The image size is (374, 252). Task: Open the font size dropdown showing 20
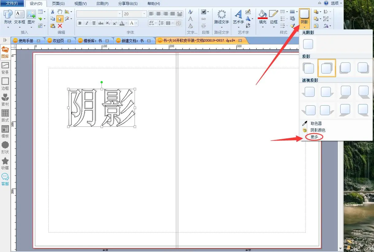(144, 14)
